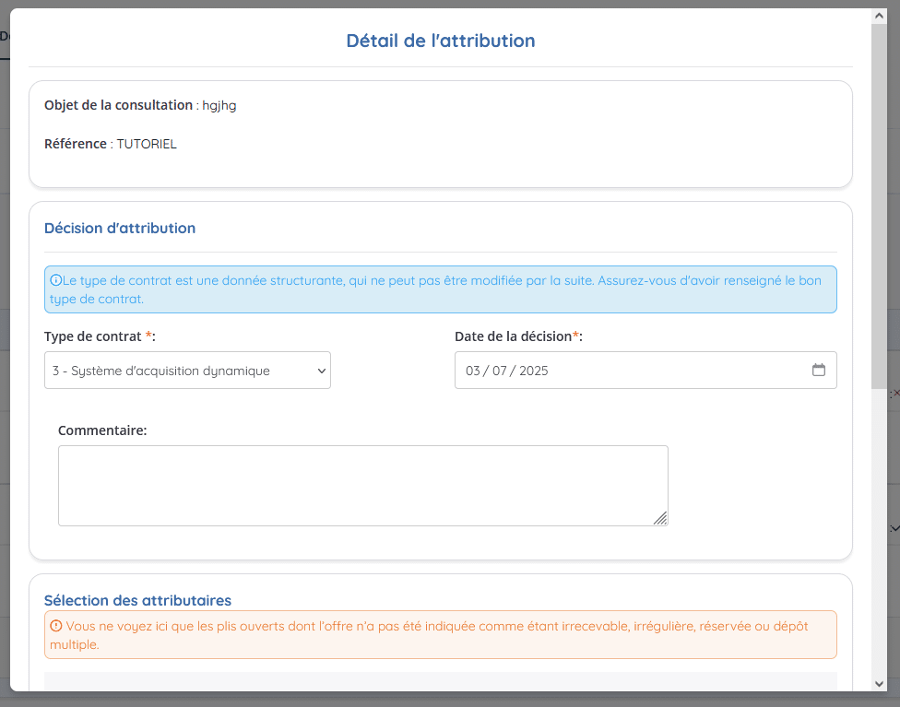Open the calendar picker icon in date field
This screenshot has width=900, height=707.
819,371
